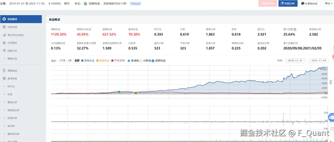Screen dimensions: 334x142
Task: Click the 信息比率 value 1.857
Action: [x=210, y=48]
